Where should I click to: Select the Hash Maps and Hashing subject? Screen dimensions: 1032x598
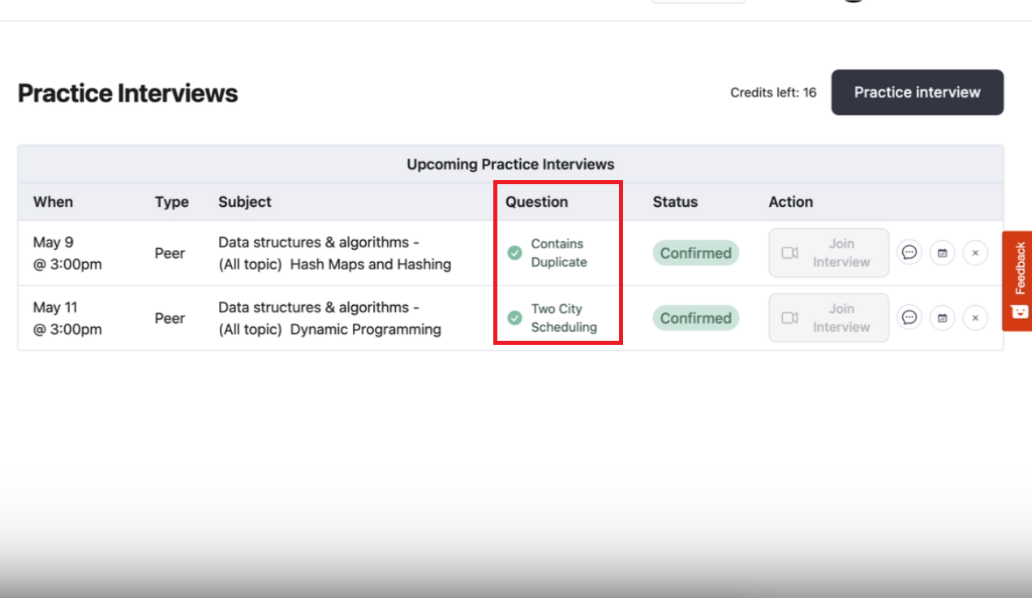pos(370,265)
